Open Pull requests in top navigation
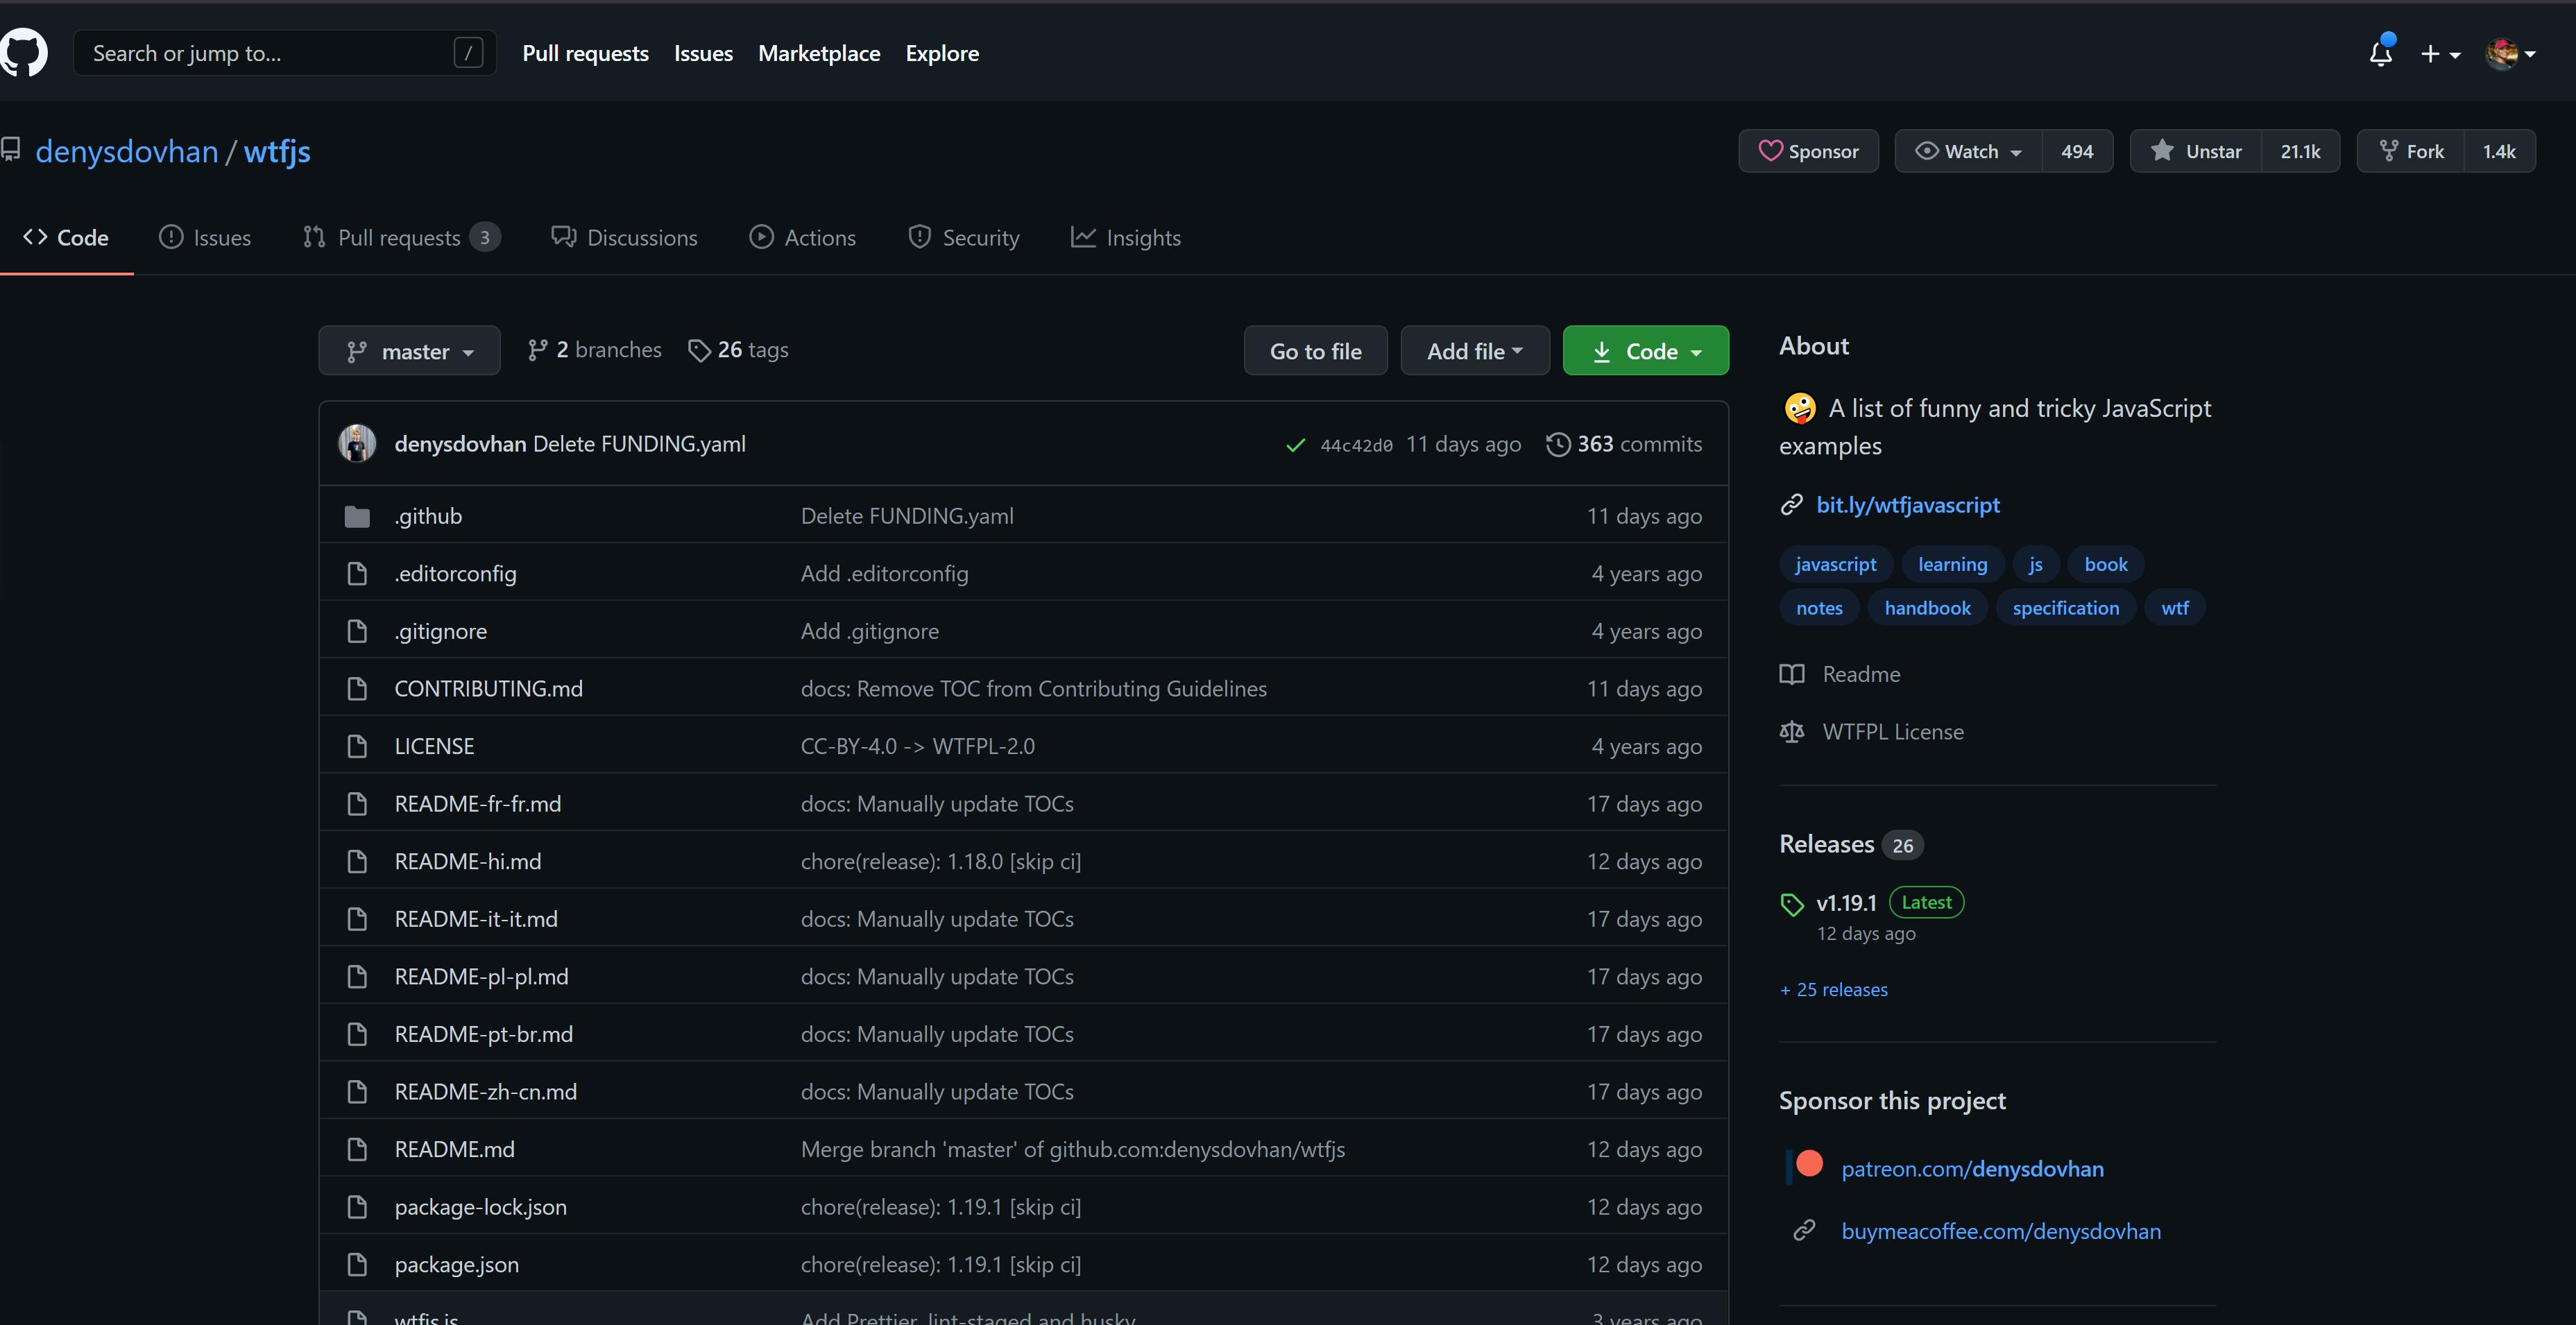This screenshot has width=2576, height=1325. tap(585, 54)
